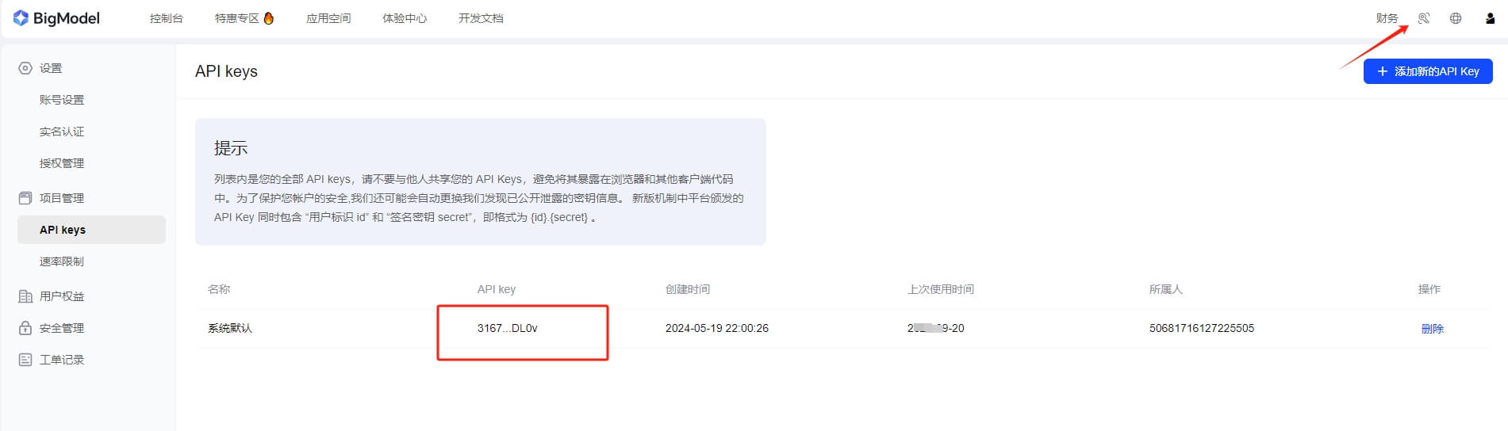Click the 项目管理 section label
The width and height of the screenshot is (1508, 431).
pos(62,198)
